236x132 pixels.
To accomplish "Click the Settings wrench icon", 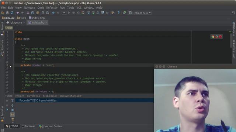I will (x=113, y=13).
